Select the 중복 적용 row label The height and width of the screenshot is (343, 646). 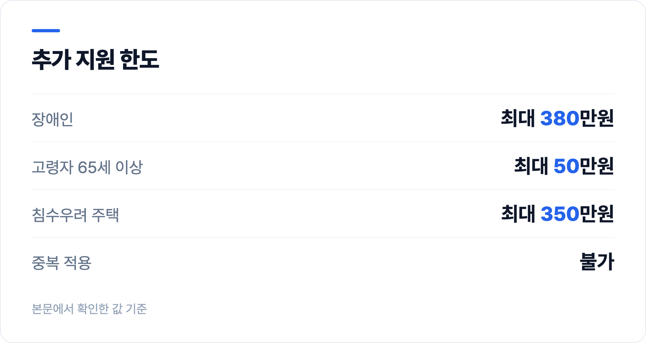click(62, 263)
